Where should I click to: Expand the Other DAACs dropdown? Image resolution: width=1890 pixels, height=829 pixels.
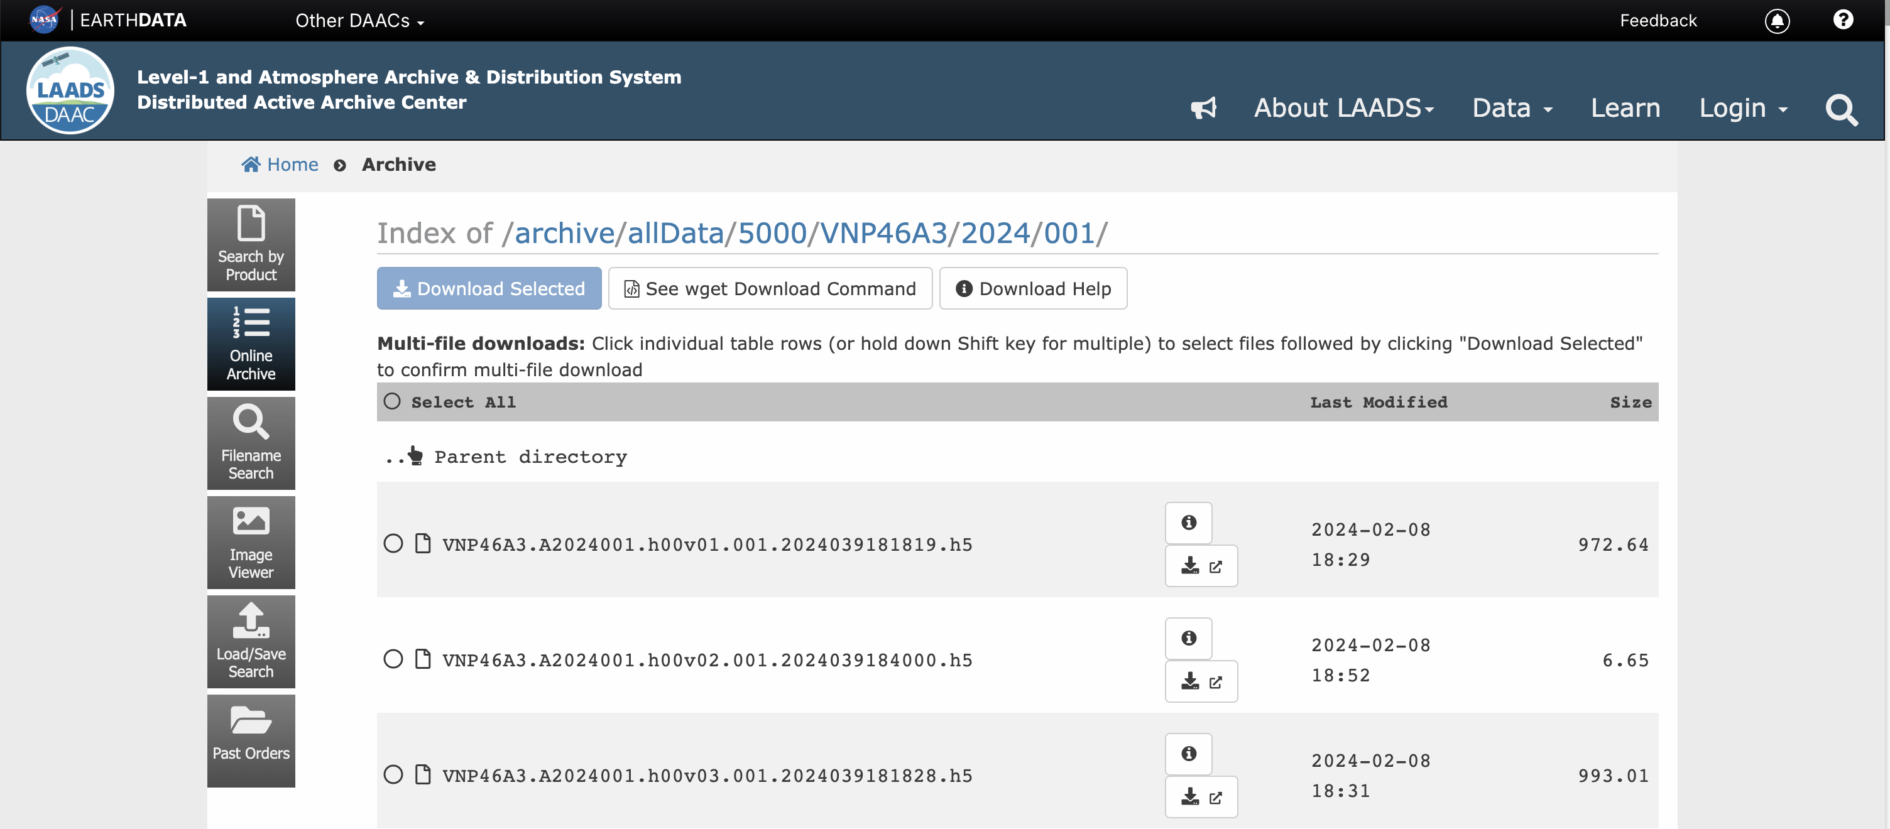point(359,21)
